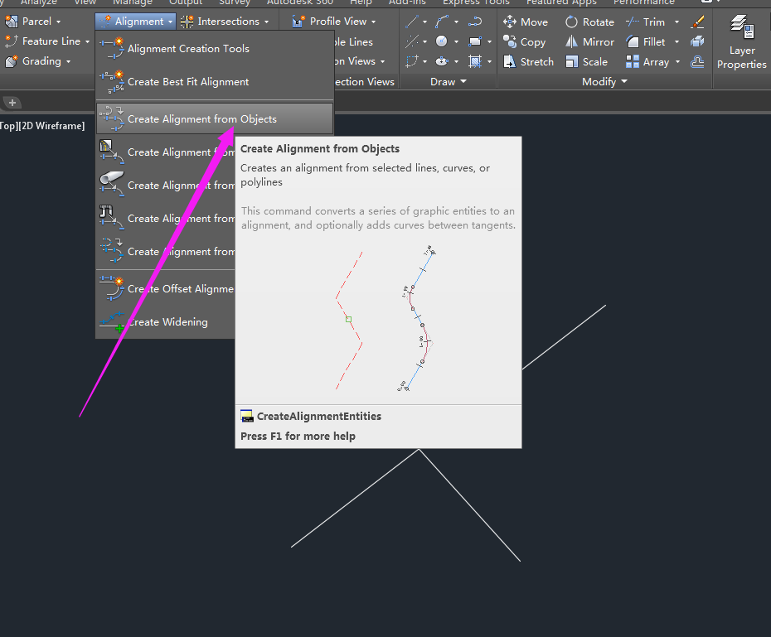Select the Scale tool
Viewport: 771px width, 637px height.
(590, 61)
